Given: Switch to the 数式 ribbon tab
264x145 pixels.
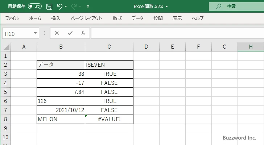Looking at the screenshot, I should coord(117,18).
